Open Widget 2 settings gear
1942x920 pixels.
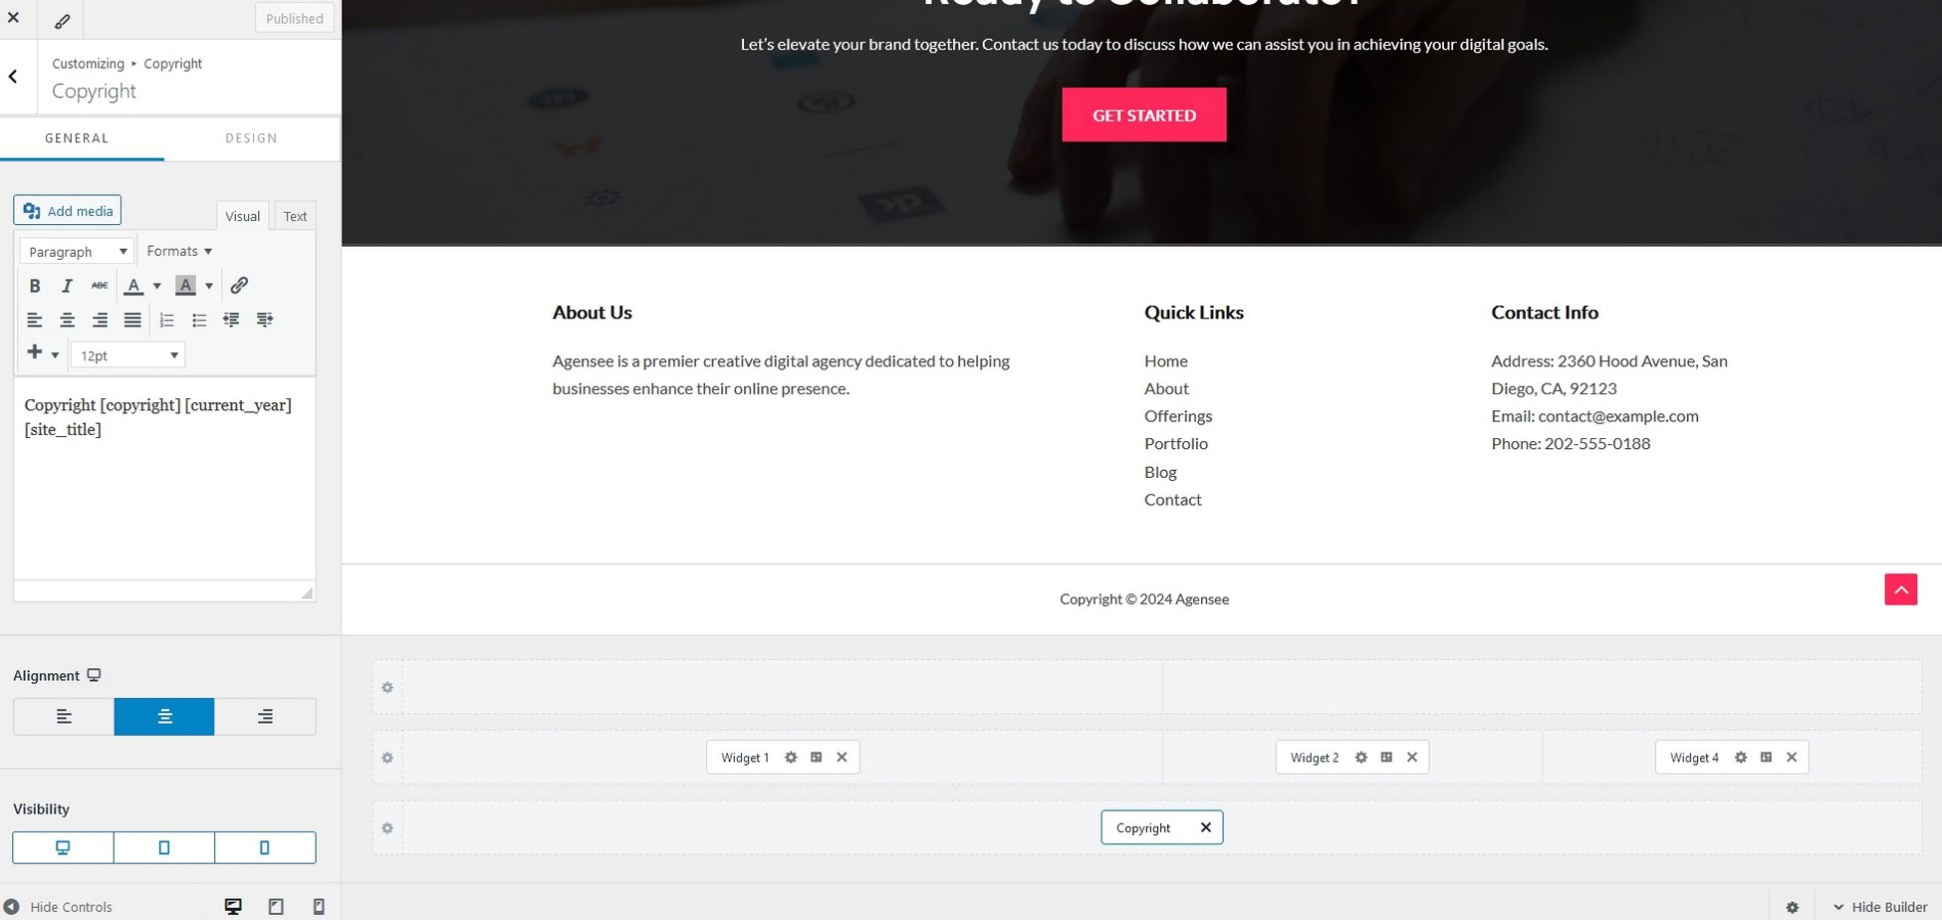[1360, 758]
